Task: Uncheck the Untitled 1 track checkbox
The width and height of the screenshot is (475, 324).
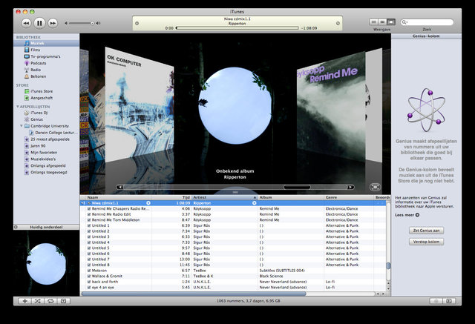Action: (x=89, y=225)
